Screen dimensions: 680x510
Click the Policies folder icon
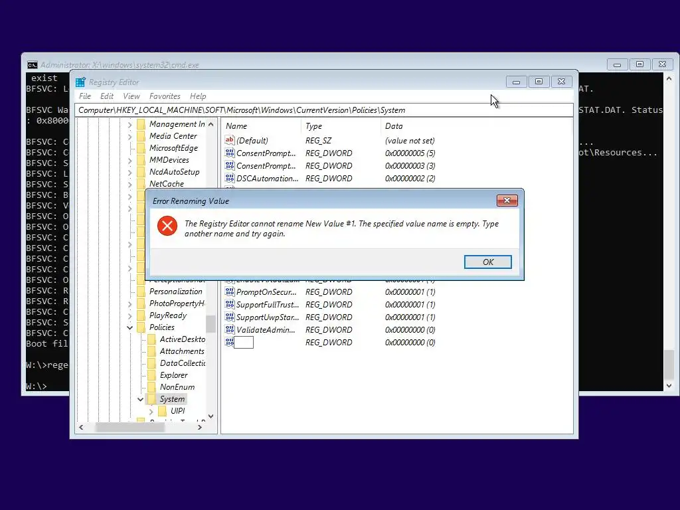tap(141, 327)
